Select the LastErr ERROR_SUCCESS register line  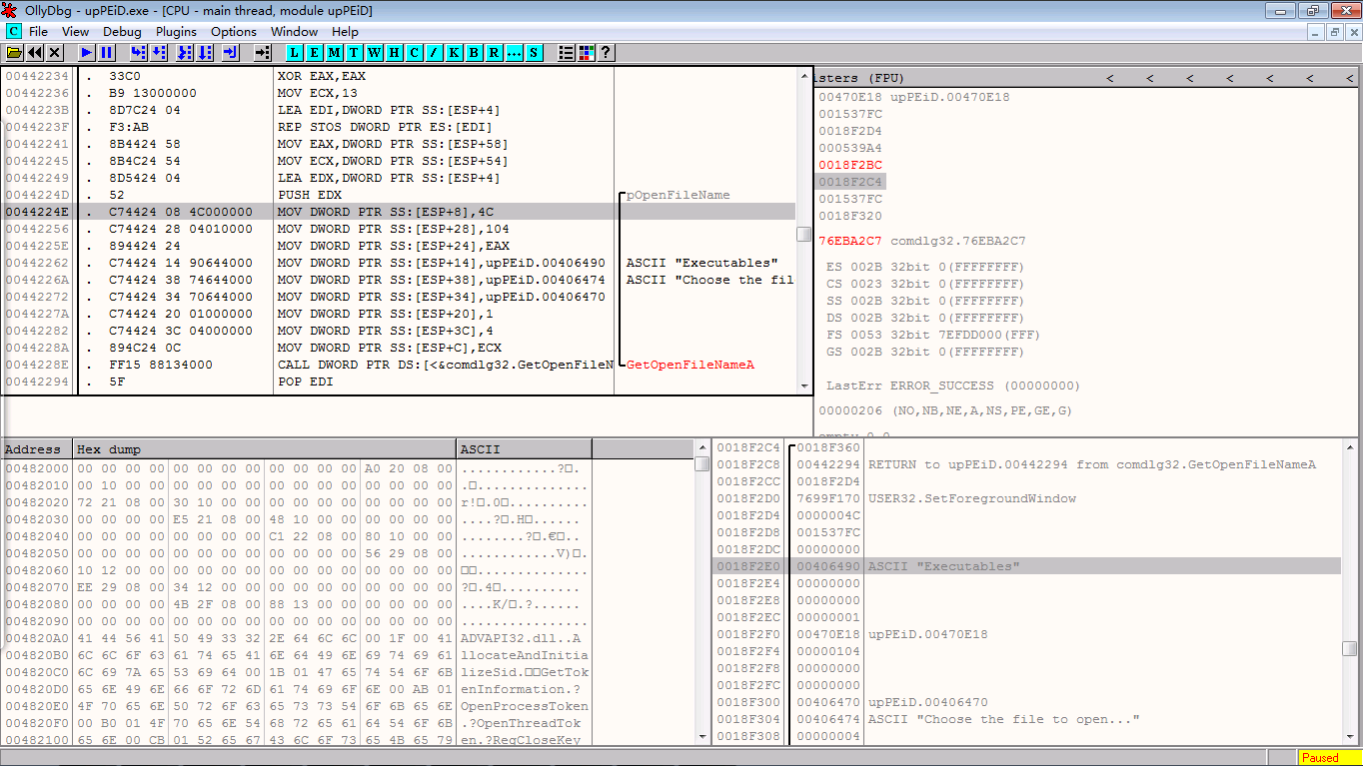coord(953,385)
